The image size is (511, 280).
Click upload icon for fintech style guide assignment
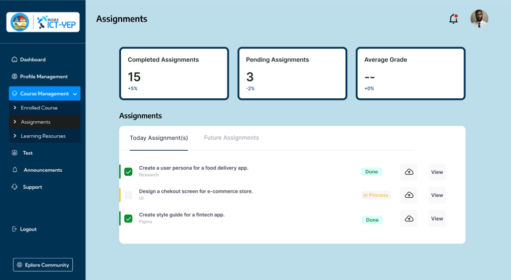tap(409, 219)
